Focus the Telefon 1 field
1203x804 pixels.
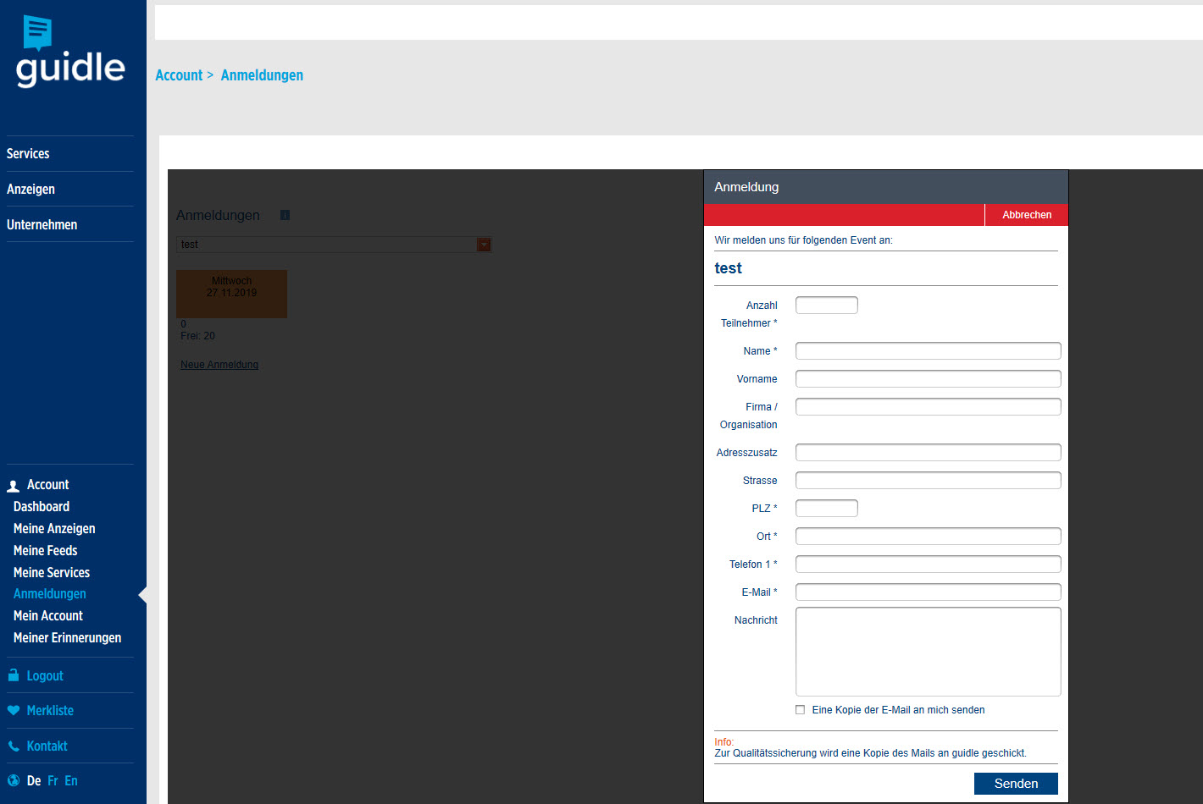pyautogui.click(x=929, y=564)
